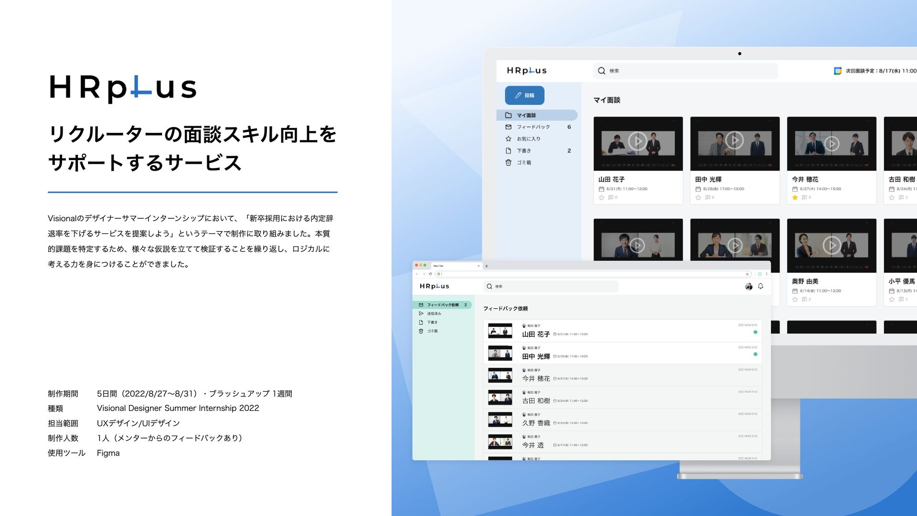Select フィードバック依頼 in the browser sidebar
This screenshot has width=917, height=516.
[442, 305]
